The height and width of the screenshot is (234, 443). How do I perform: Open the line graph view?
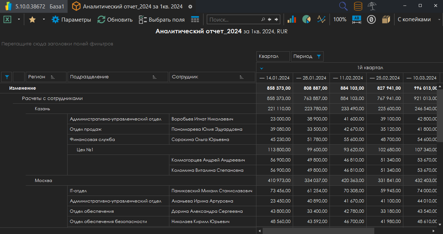[x=321, y=20]
